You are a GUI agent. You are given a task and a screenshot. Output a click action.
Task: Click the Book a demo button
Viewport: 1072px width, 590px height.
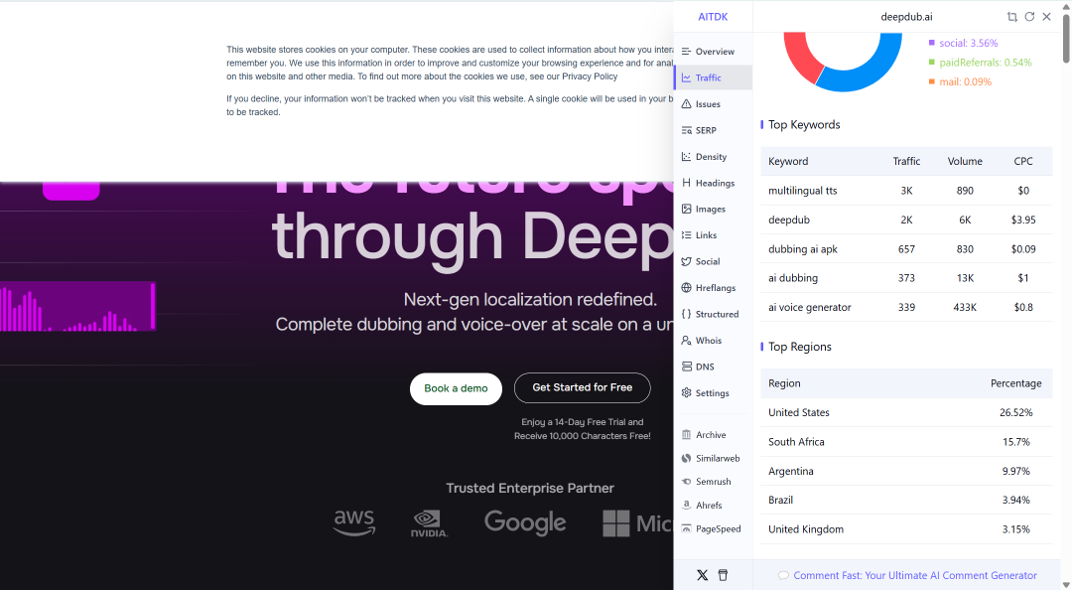coord(456,388)
